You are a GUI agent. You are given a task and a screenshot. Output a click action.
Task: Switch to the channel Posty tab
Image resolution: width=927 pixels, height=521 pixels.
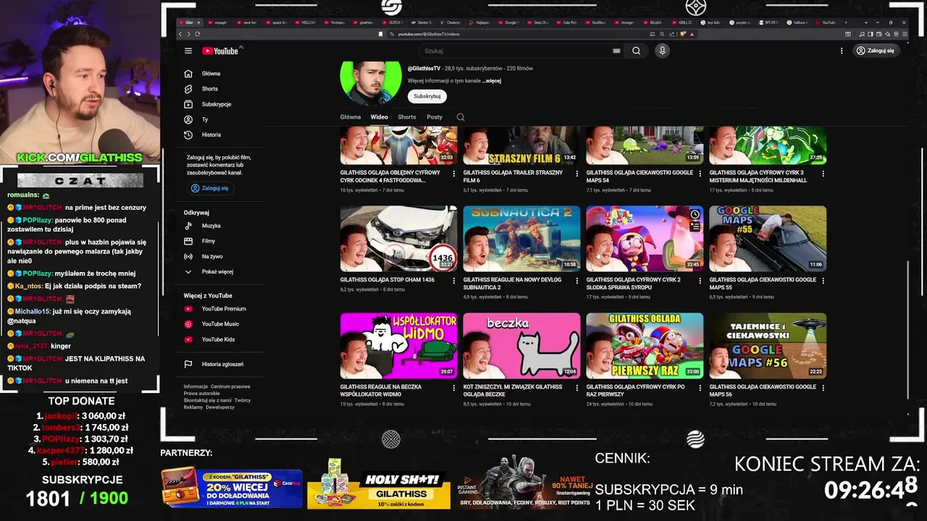(435, 117)
